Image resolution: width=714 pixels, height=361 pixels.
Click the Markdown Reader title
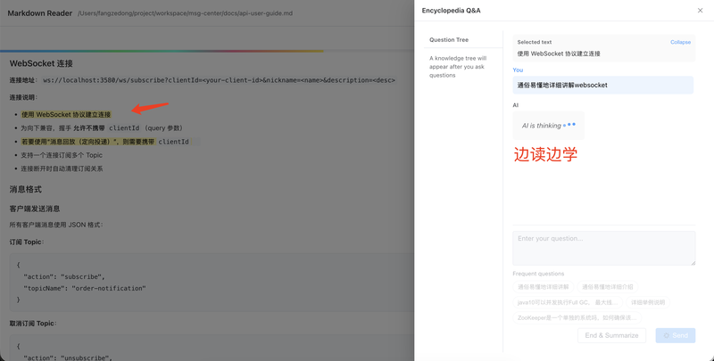click(39, 13)
